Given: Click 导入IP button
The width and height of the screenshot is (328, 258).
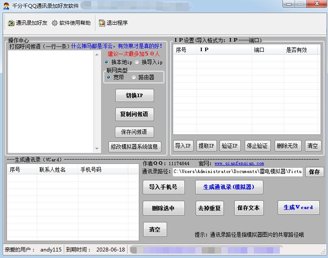Looking at the screenshot, I should click(183, 146).
